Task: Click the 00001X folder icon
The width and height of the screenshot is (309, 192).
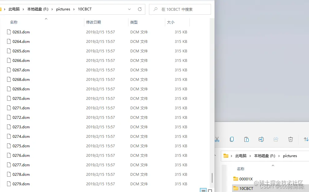Action: coord(236,179)
